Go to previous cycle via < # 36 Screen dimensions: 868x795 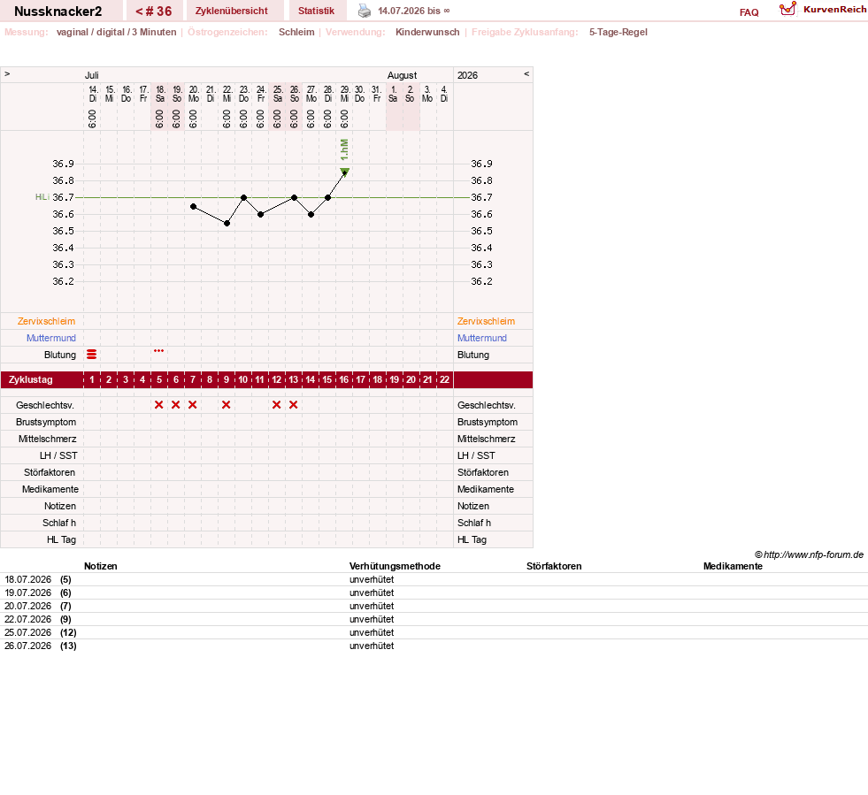(154, 11)
